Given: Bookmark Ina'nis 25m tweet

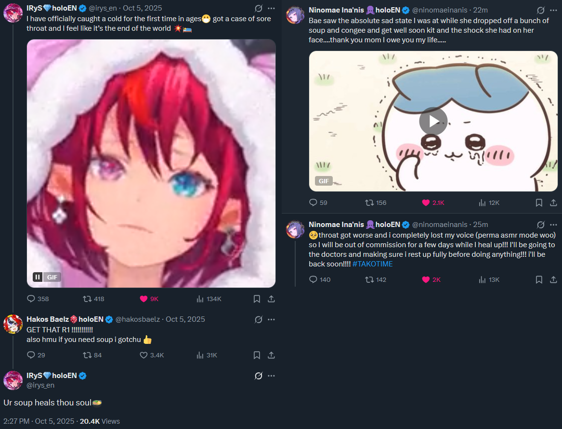Looking at the screenshot, I should 539,279.
